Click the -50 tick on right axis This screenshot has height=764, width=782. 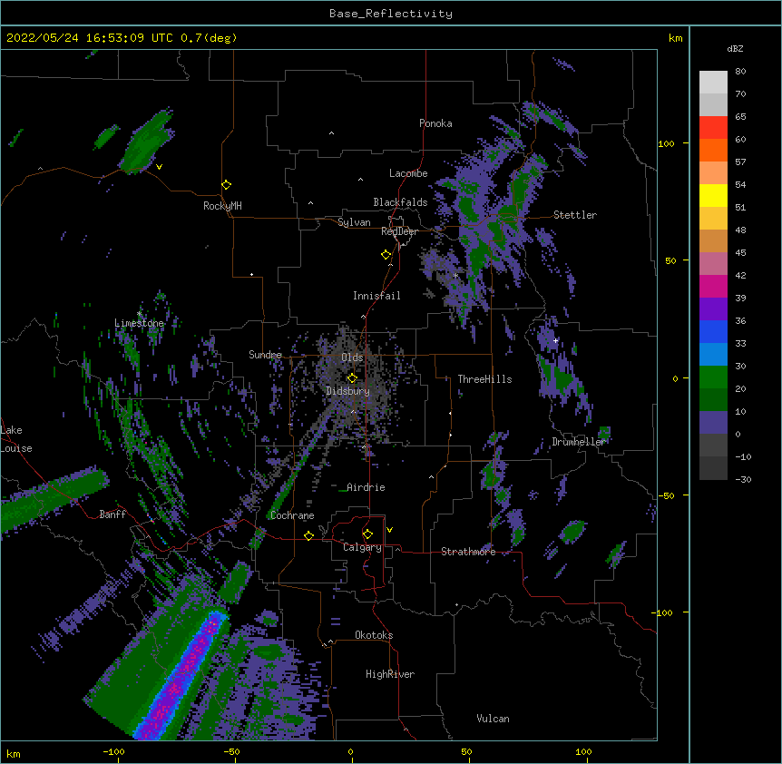[x=666, y=495]
